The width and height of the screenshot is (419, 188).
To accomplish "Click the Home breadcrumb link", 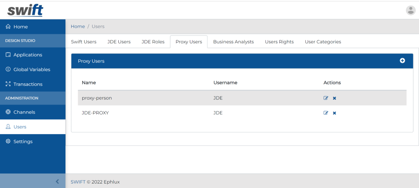I will tap(78, 27).
